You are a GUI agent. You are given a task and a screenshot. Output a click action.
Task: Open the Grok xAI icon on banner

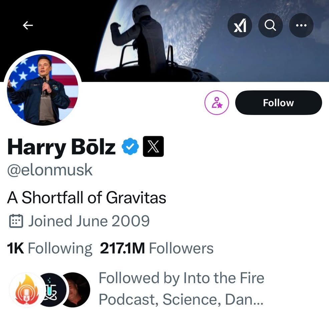tap(240, 25)
